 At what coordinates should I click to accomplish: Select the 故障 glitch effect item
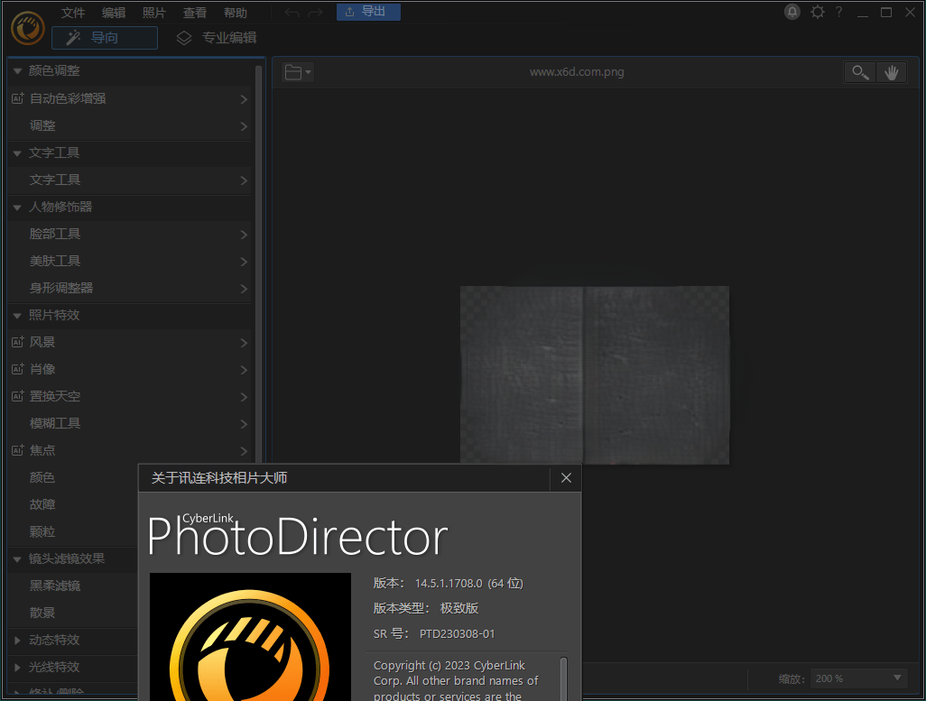[42, 504]
